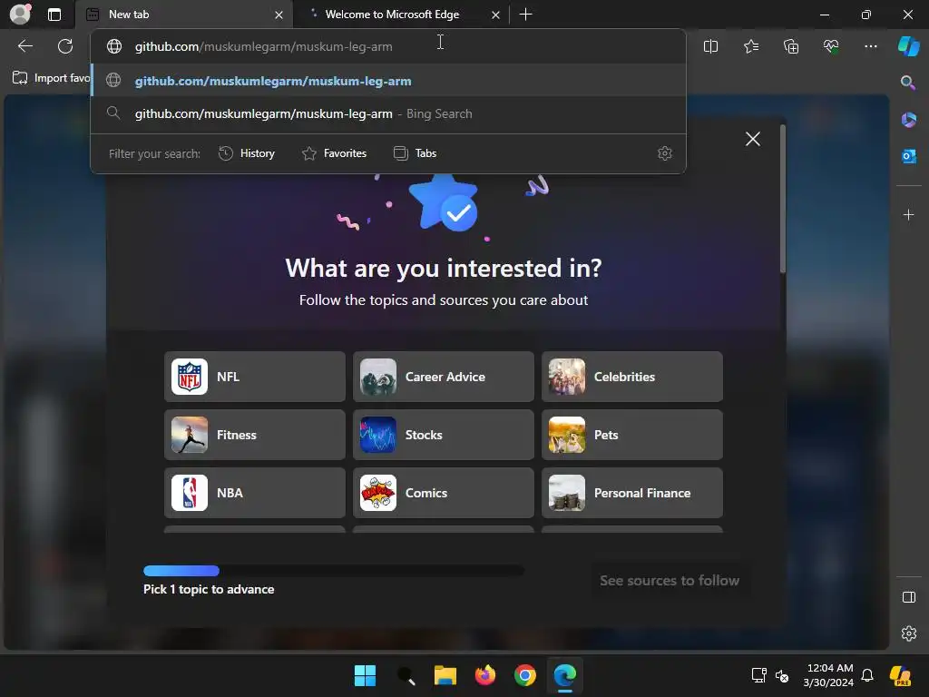Open the clock showing 12:04 AM
This screenshot has height=697, width=929.
coord(828,675)
